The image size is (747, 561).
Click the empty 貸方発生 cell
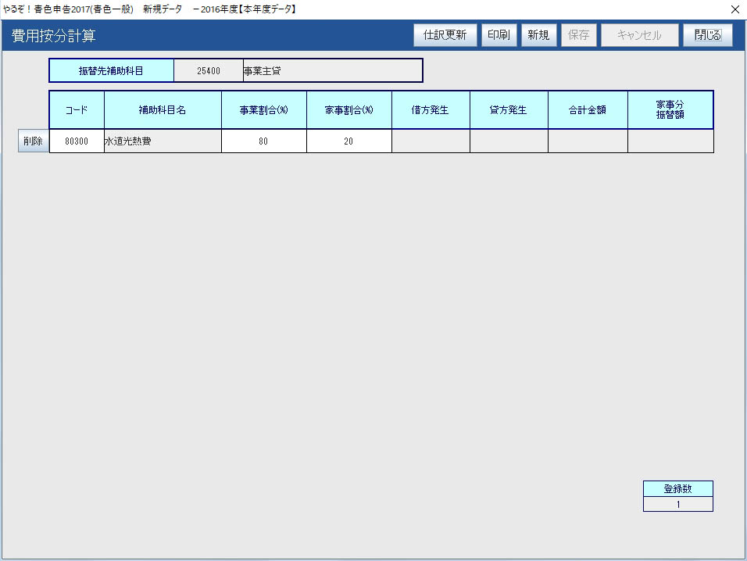pyautogui.click(x=509, y=141)
